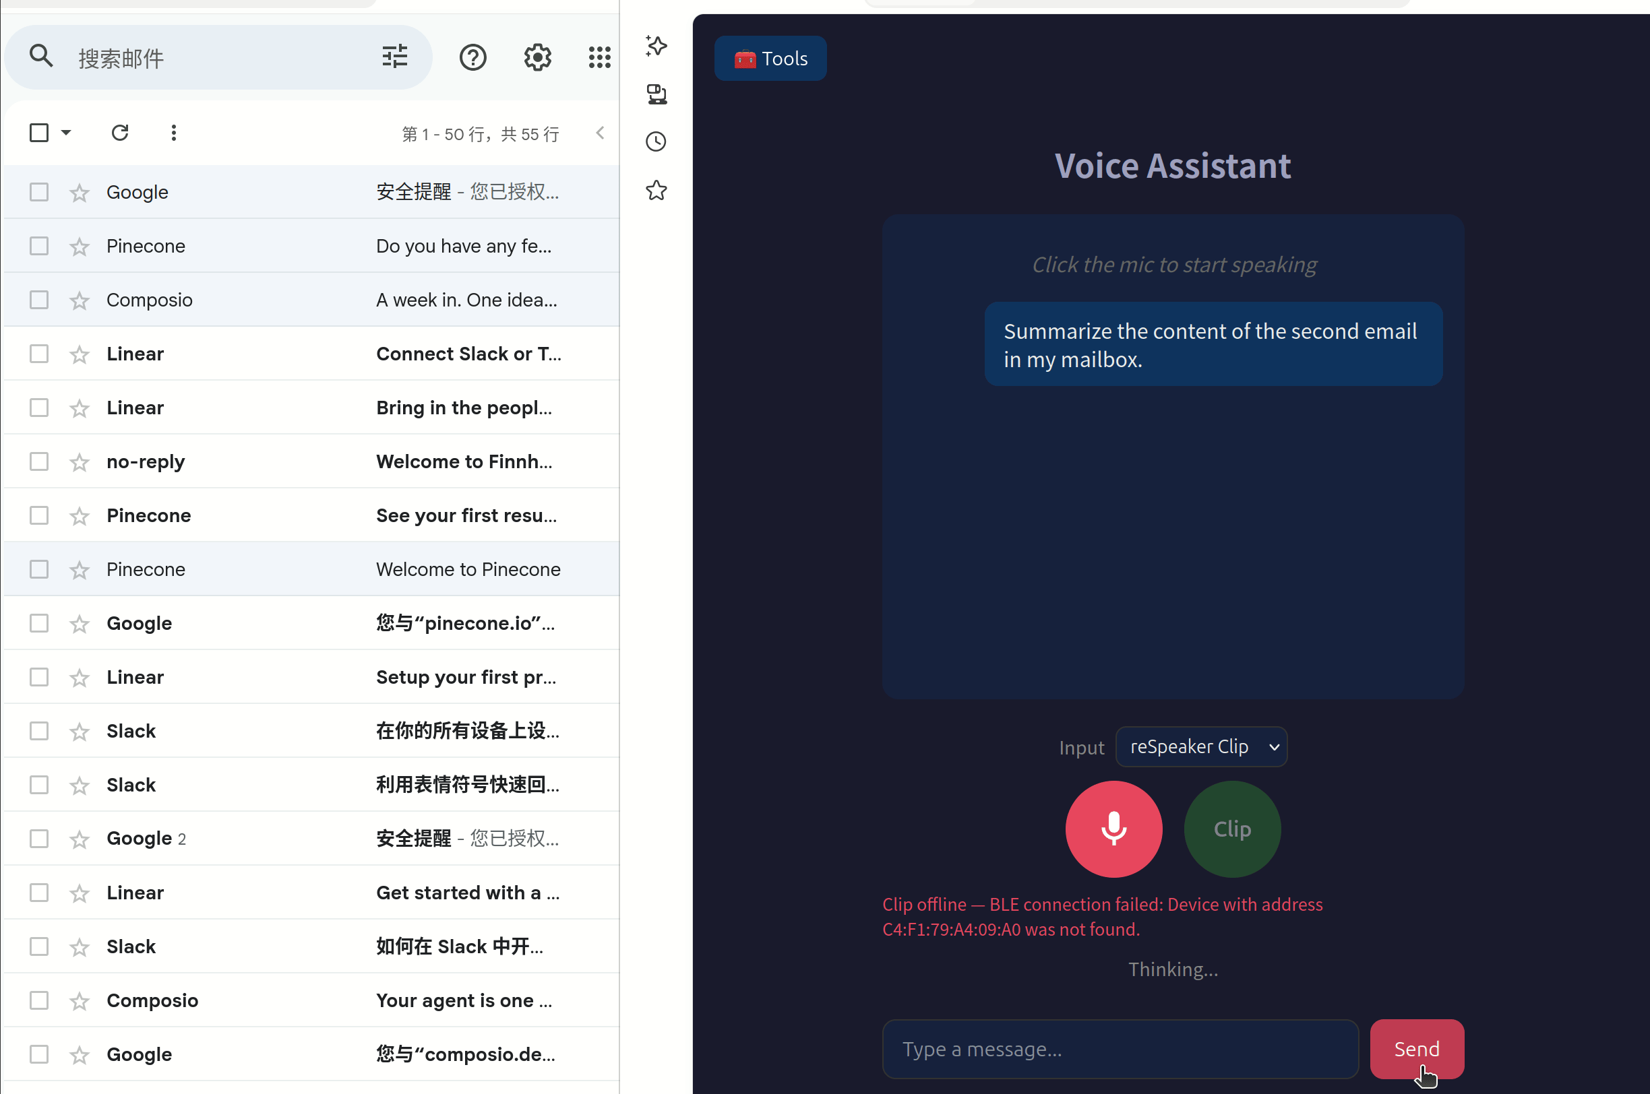Open the Google '您与"pinecone.io"...' email
The width and height of the screenshot is (1650, 1094).
(311, 623)
